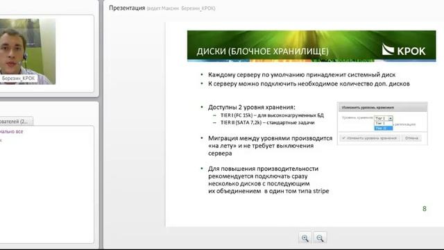Image resolution: width=444 pixels, height=250 pixels.
Task: Select Tier I option in dropdown list
Action: [384, 124]
